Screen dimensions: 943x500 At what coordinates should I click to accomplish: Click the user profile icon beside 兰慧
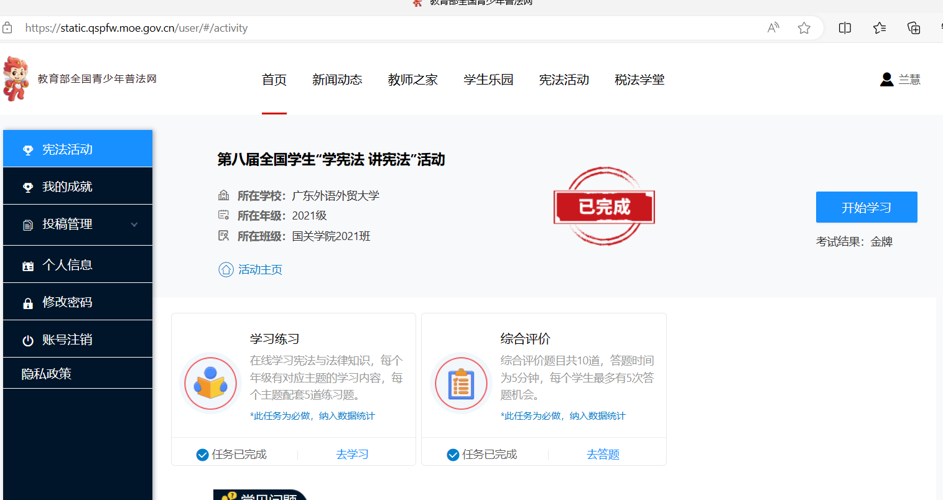coord(887,80)
